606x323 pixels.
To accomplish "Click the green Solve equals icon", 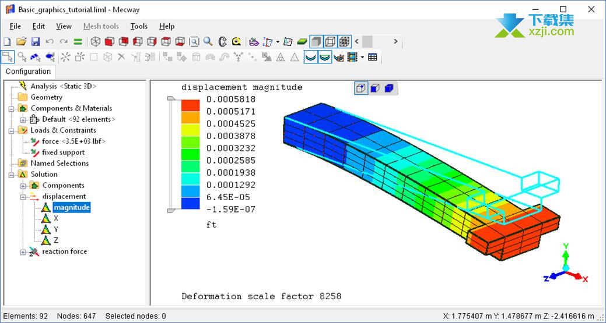I will [78, 41].
